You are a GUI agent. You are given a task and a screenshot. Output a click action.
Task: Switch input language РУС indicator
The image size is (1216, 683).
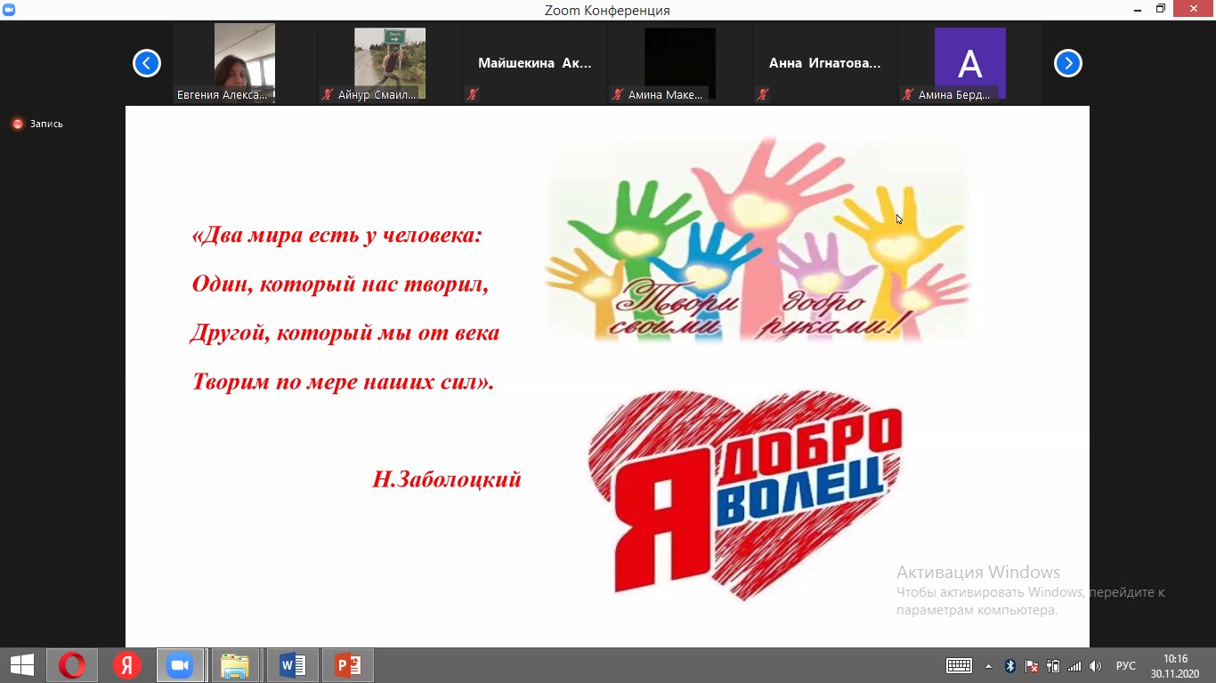[1126, 666]
